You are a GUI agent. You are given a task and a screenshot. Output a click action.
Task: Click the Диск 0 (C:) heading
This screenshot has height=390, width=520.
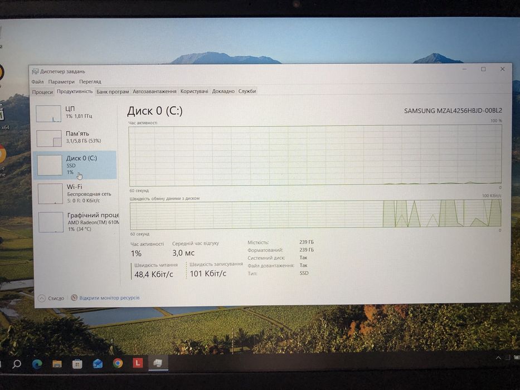coord(155,111)
